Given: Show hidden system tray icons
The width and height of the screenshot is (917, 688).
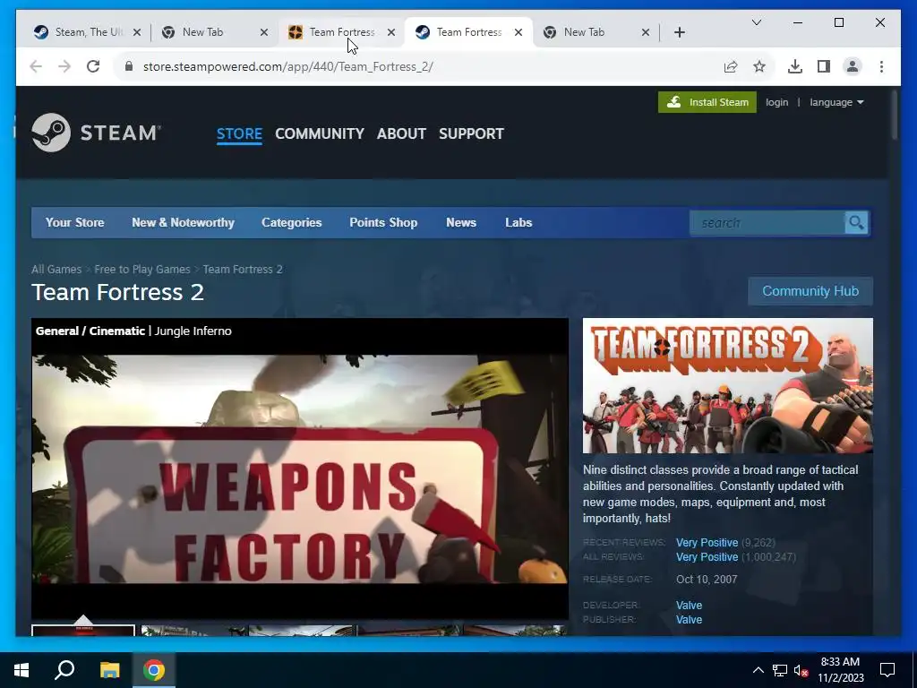Looking at the screenshot, I should (758, 670).
